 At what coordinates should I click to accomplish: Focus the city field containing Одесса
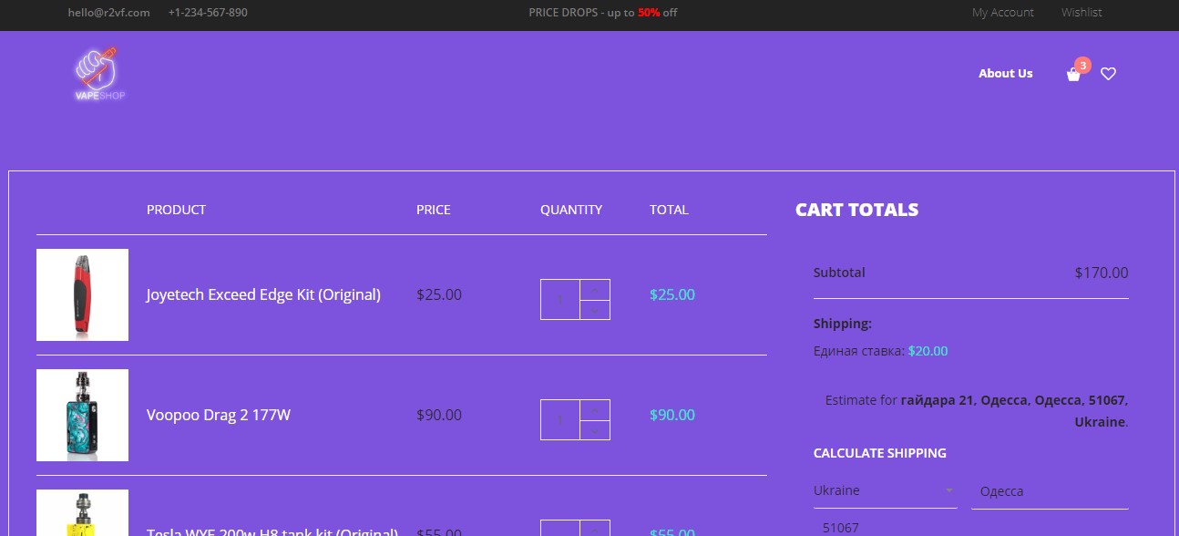(x=1050, y=491)
